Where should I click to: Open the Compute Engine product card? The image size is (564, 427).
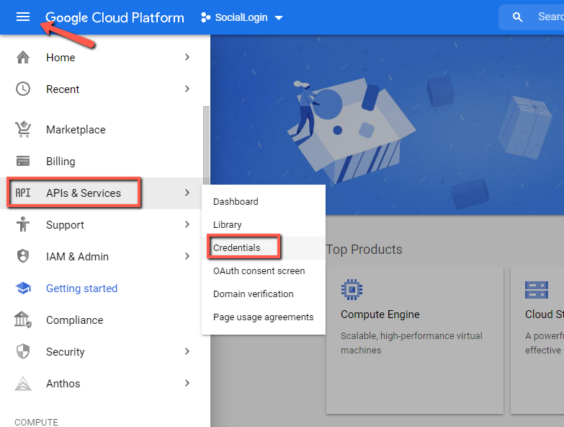click(x=415, y=340)
